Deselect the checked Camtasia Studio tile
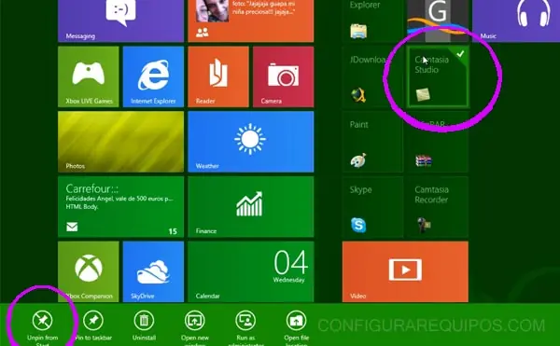 (x=438, y=76)
